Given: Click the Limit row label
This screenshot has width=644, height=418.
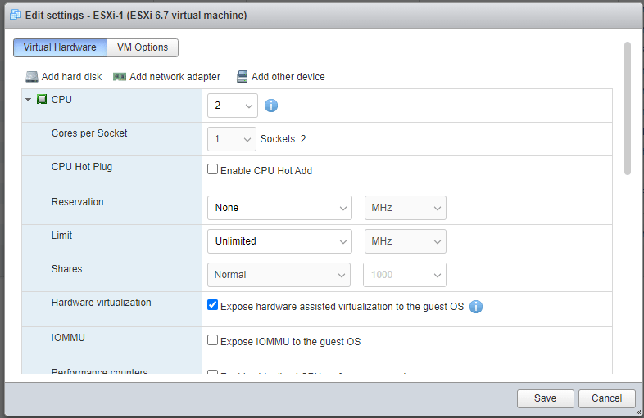Looking at the screenshot, I should 61,236.
